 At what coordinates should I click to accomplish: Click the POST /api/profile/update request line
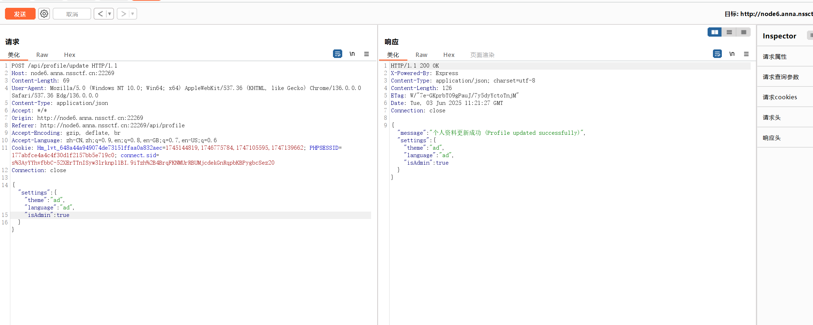click(x=64, y=66)
